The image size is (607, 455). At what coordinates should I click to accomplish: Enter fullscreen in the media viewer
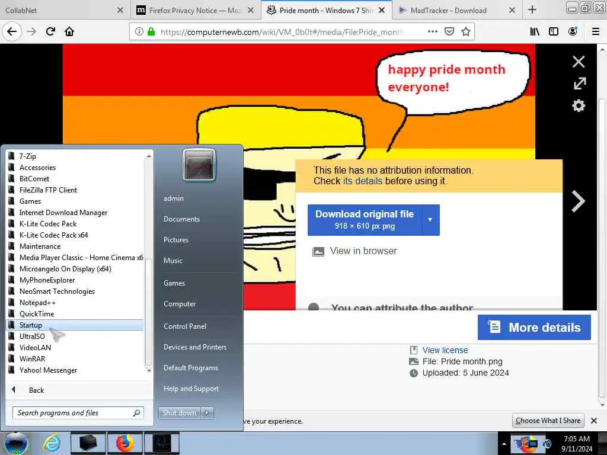coord(579,83)
